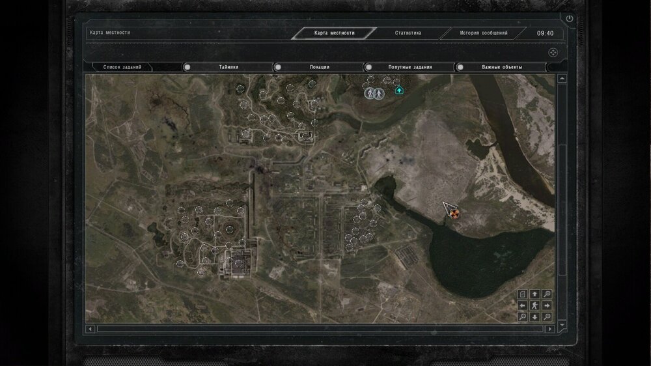Screen dimensions: 651x366
Task: Click the power icon to close PDA
Action: click(569, 18)
